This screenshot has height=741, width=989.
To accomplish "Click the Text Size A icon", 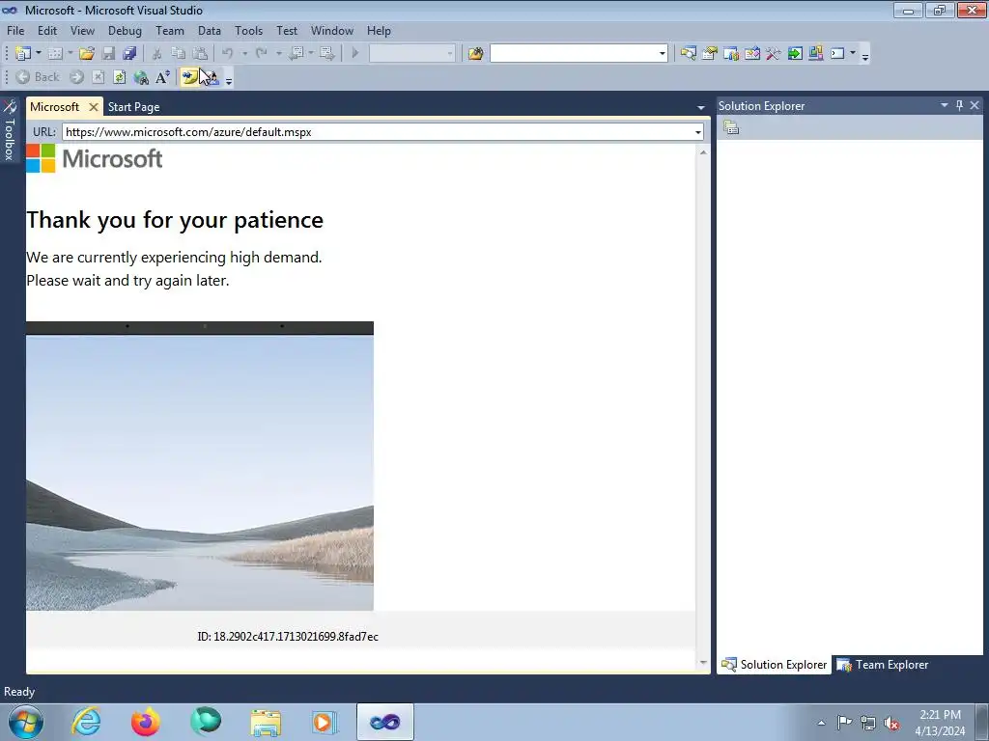I will (162, 77).
